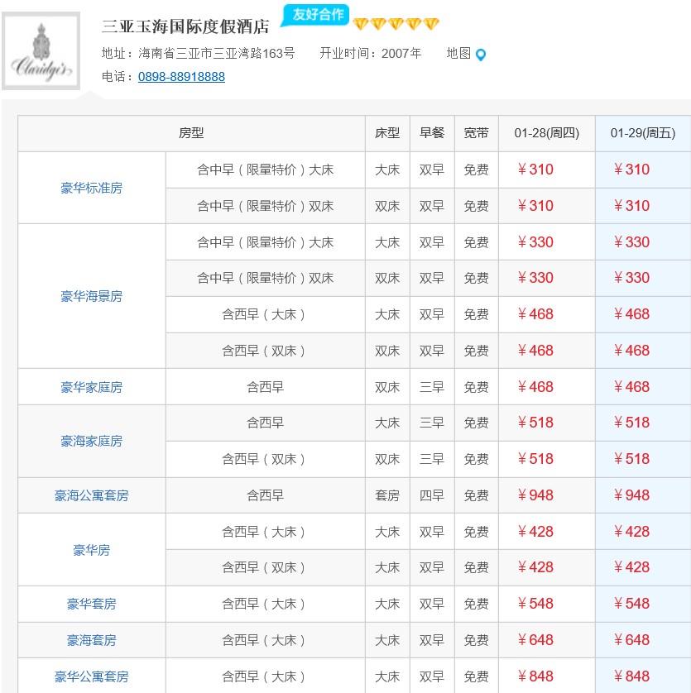691x693 pixels.
Task: Click the gold diamond rating icons
Action: 396,24
